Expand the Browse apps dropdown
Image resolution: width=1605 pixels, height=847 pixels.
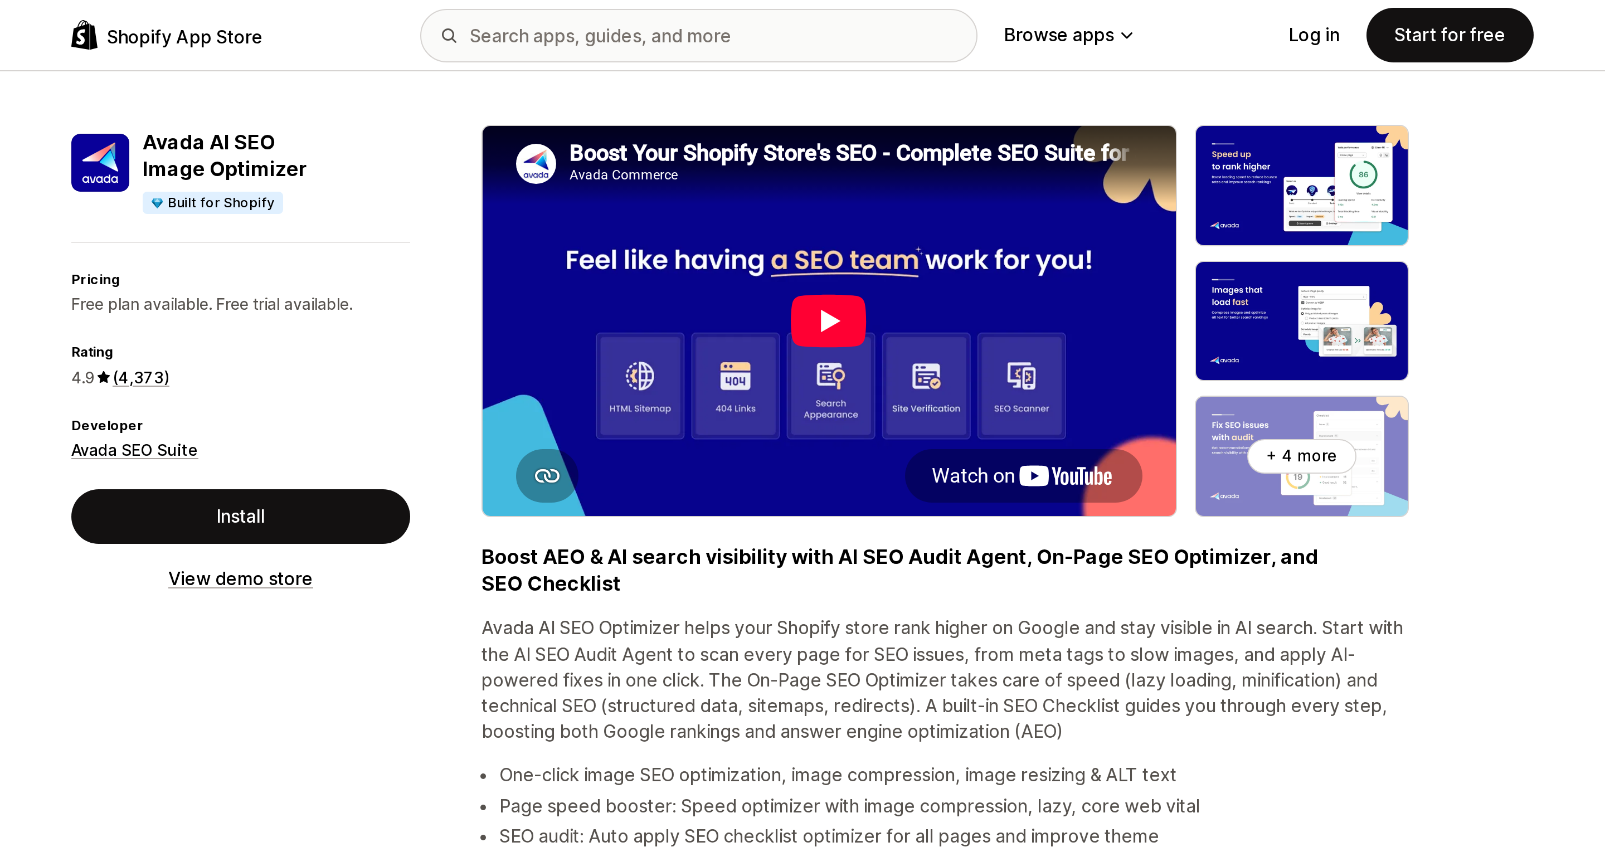click(1068, 35)
